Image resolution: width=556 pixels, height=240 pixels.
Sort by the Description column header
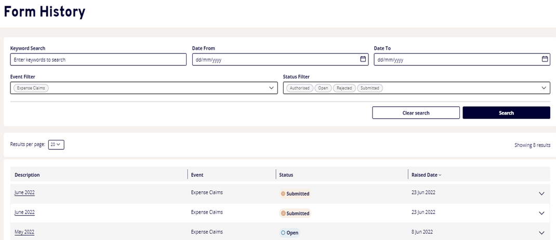point(27,175)
